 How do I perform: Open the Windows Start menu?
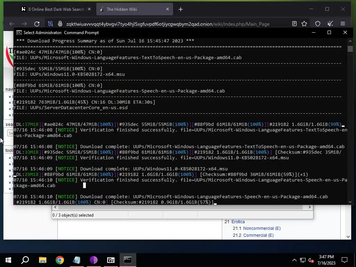(8, 260)
